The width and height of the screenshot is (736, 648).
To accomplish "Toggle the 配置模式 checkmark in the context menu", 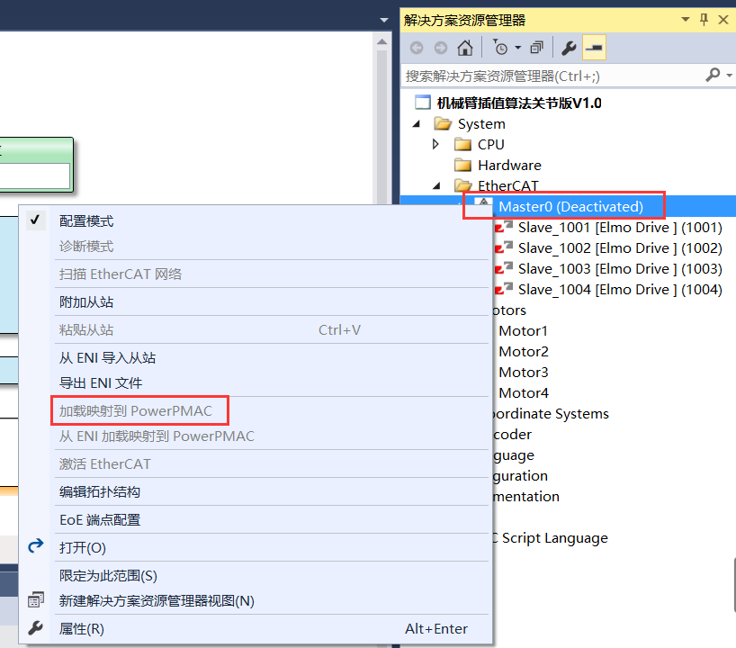I will tap(33, 220).
